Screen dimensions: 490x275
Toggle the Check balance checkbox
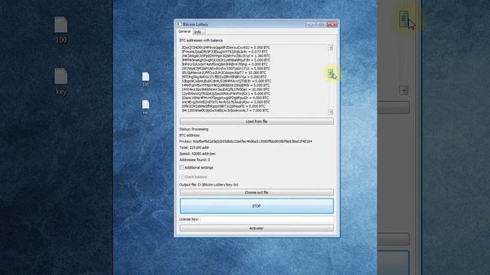click(x=181, y=176)
